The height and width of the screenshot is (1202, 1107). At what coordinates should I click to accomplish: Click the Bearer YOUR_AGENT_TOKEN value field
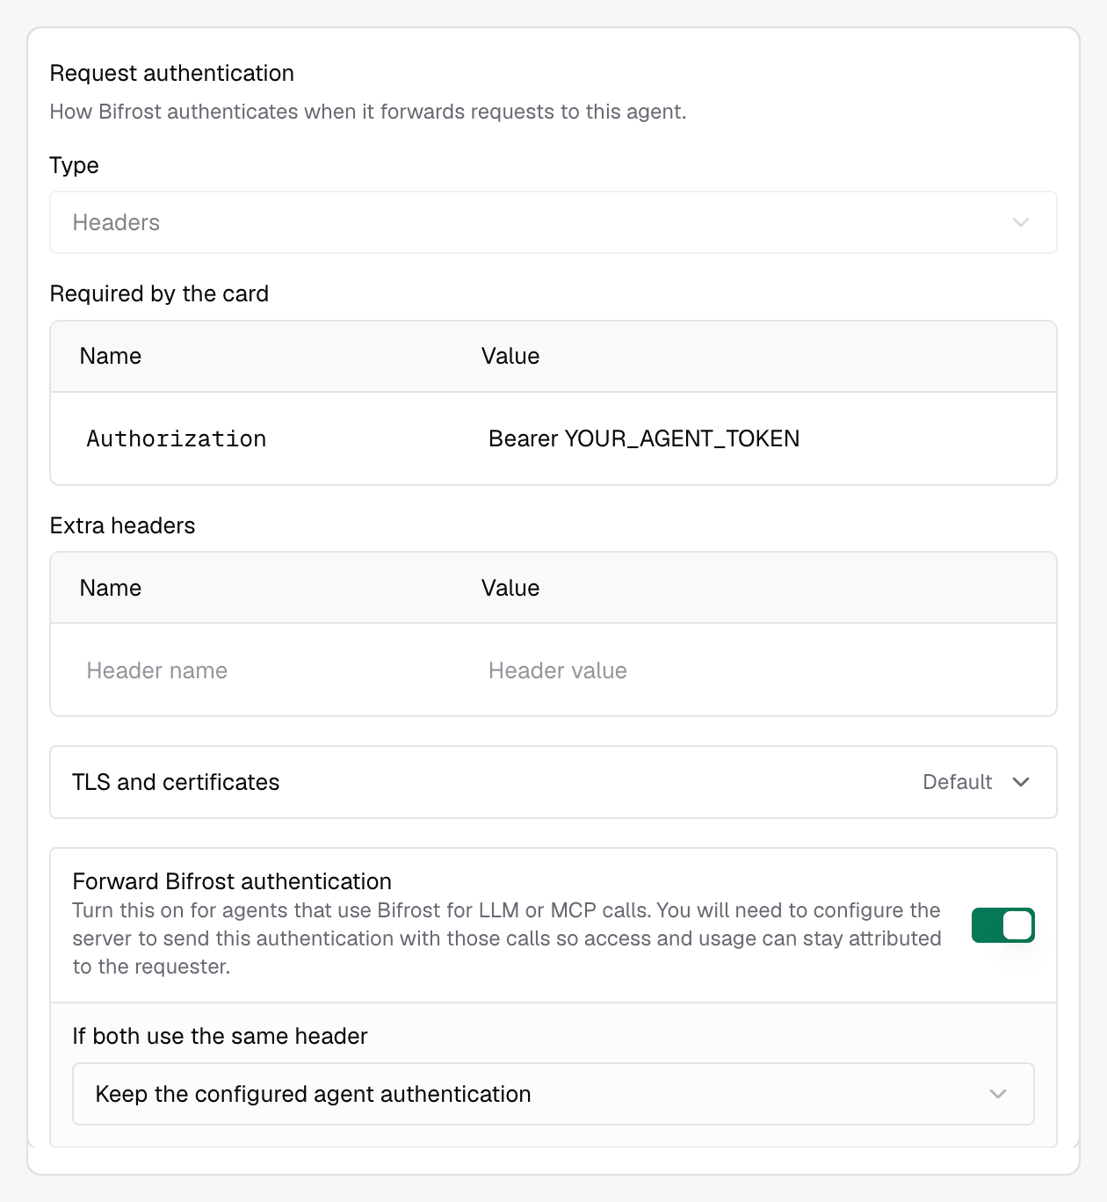pos(644,438)
